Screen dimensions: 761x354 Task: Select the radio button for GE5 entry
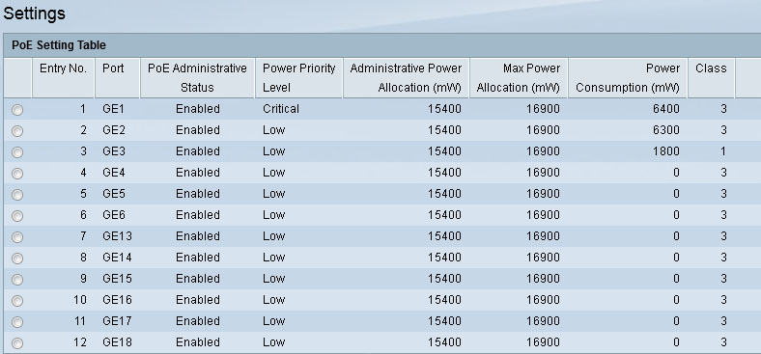coord(17,195)
